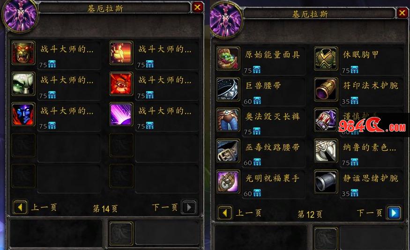Image resolution: width=410 pixels, height=250 pixels.
Task: Go to next page on page 12 panel
Action: click(395, 213)
